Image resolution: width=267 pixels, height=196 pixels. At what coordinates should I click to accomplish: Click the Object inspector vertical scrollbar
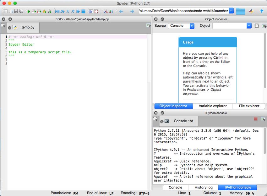265,61
